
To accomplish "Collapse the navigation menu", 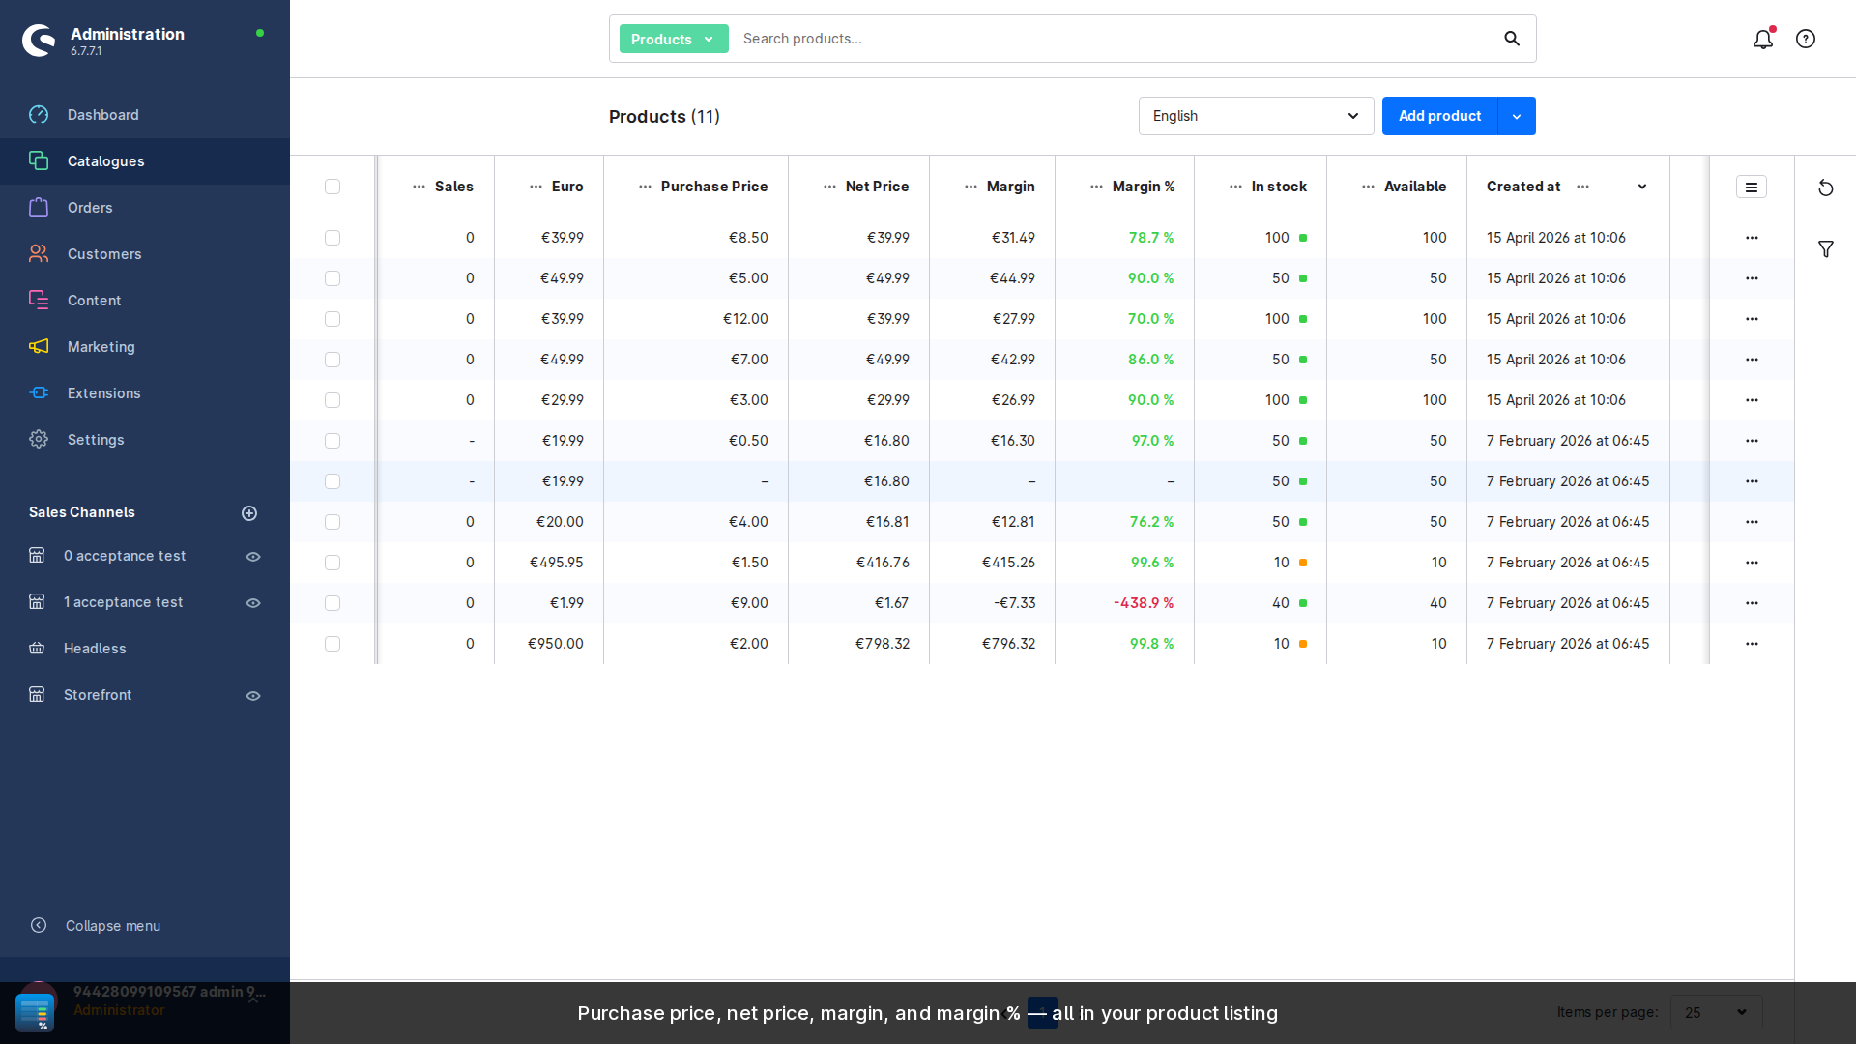I will 112,925.
